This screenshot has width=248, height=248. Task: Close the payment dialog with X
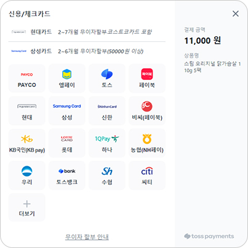tap(236, 14)
